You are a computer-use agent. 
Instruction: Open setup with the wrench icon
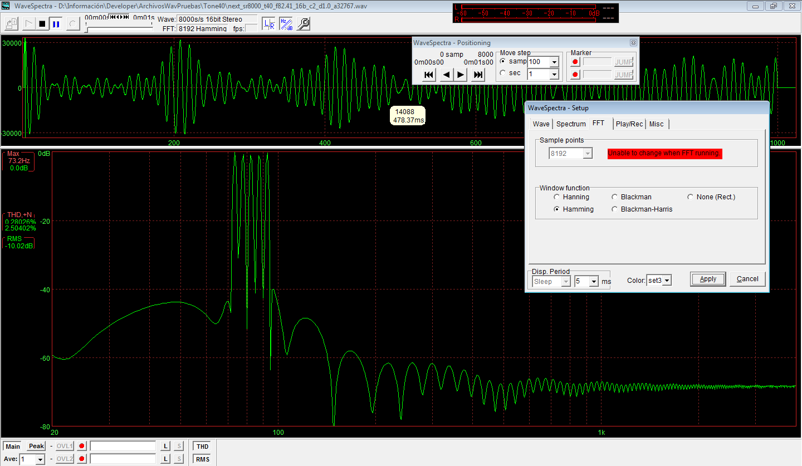(304, 24)
